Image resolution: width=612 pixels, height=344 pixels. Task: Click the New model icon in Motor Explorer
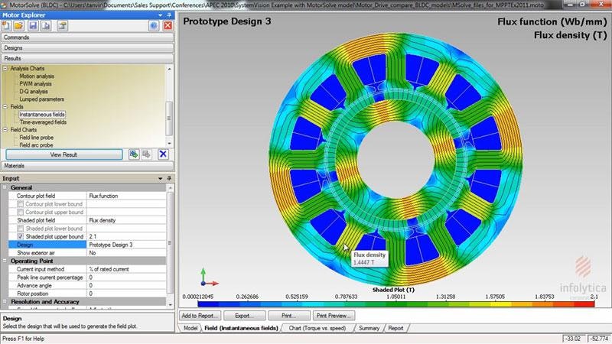(x=7, y=25)
